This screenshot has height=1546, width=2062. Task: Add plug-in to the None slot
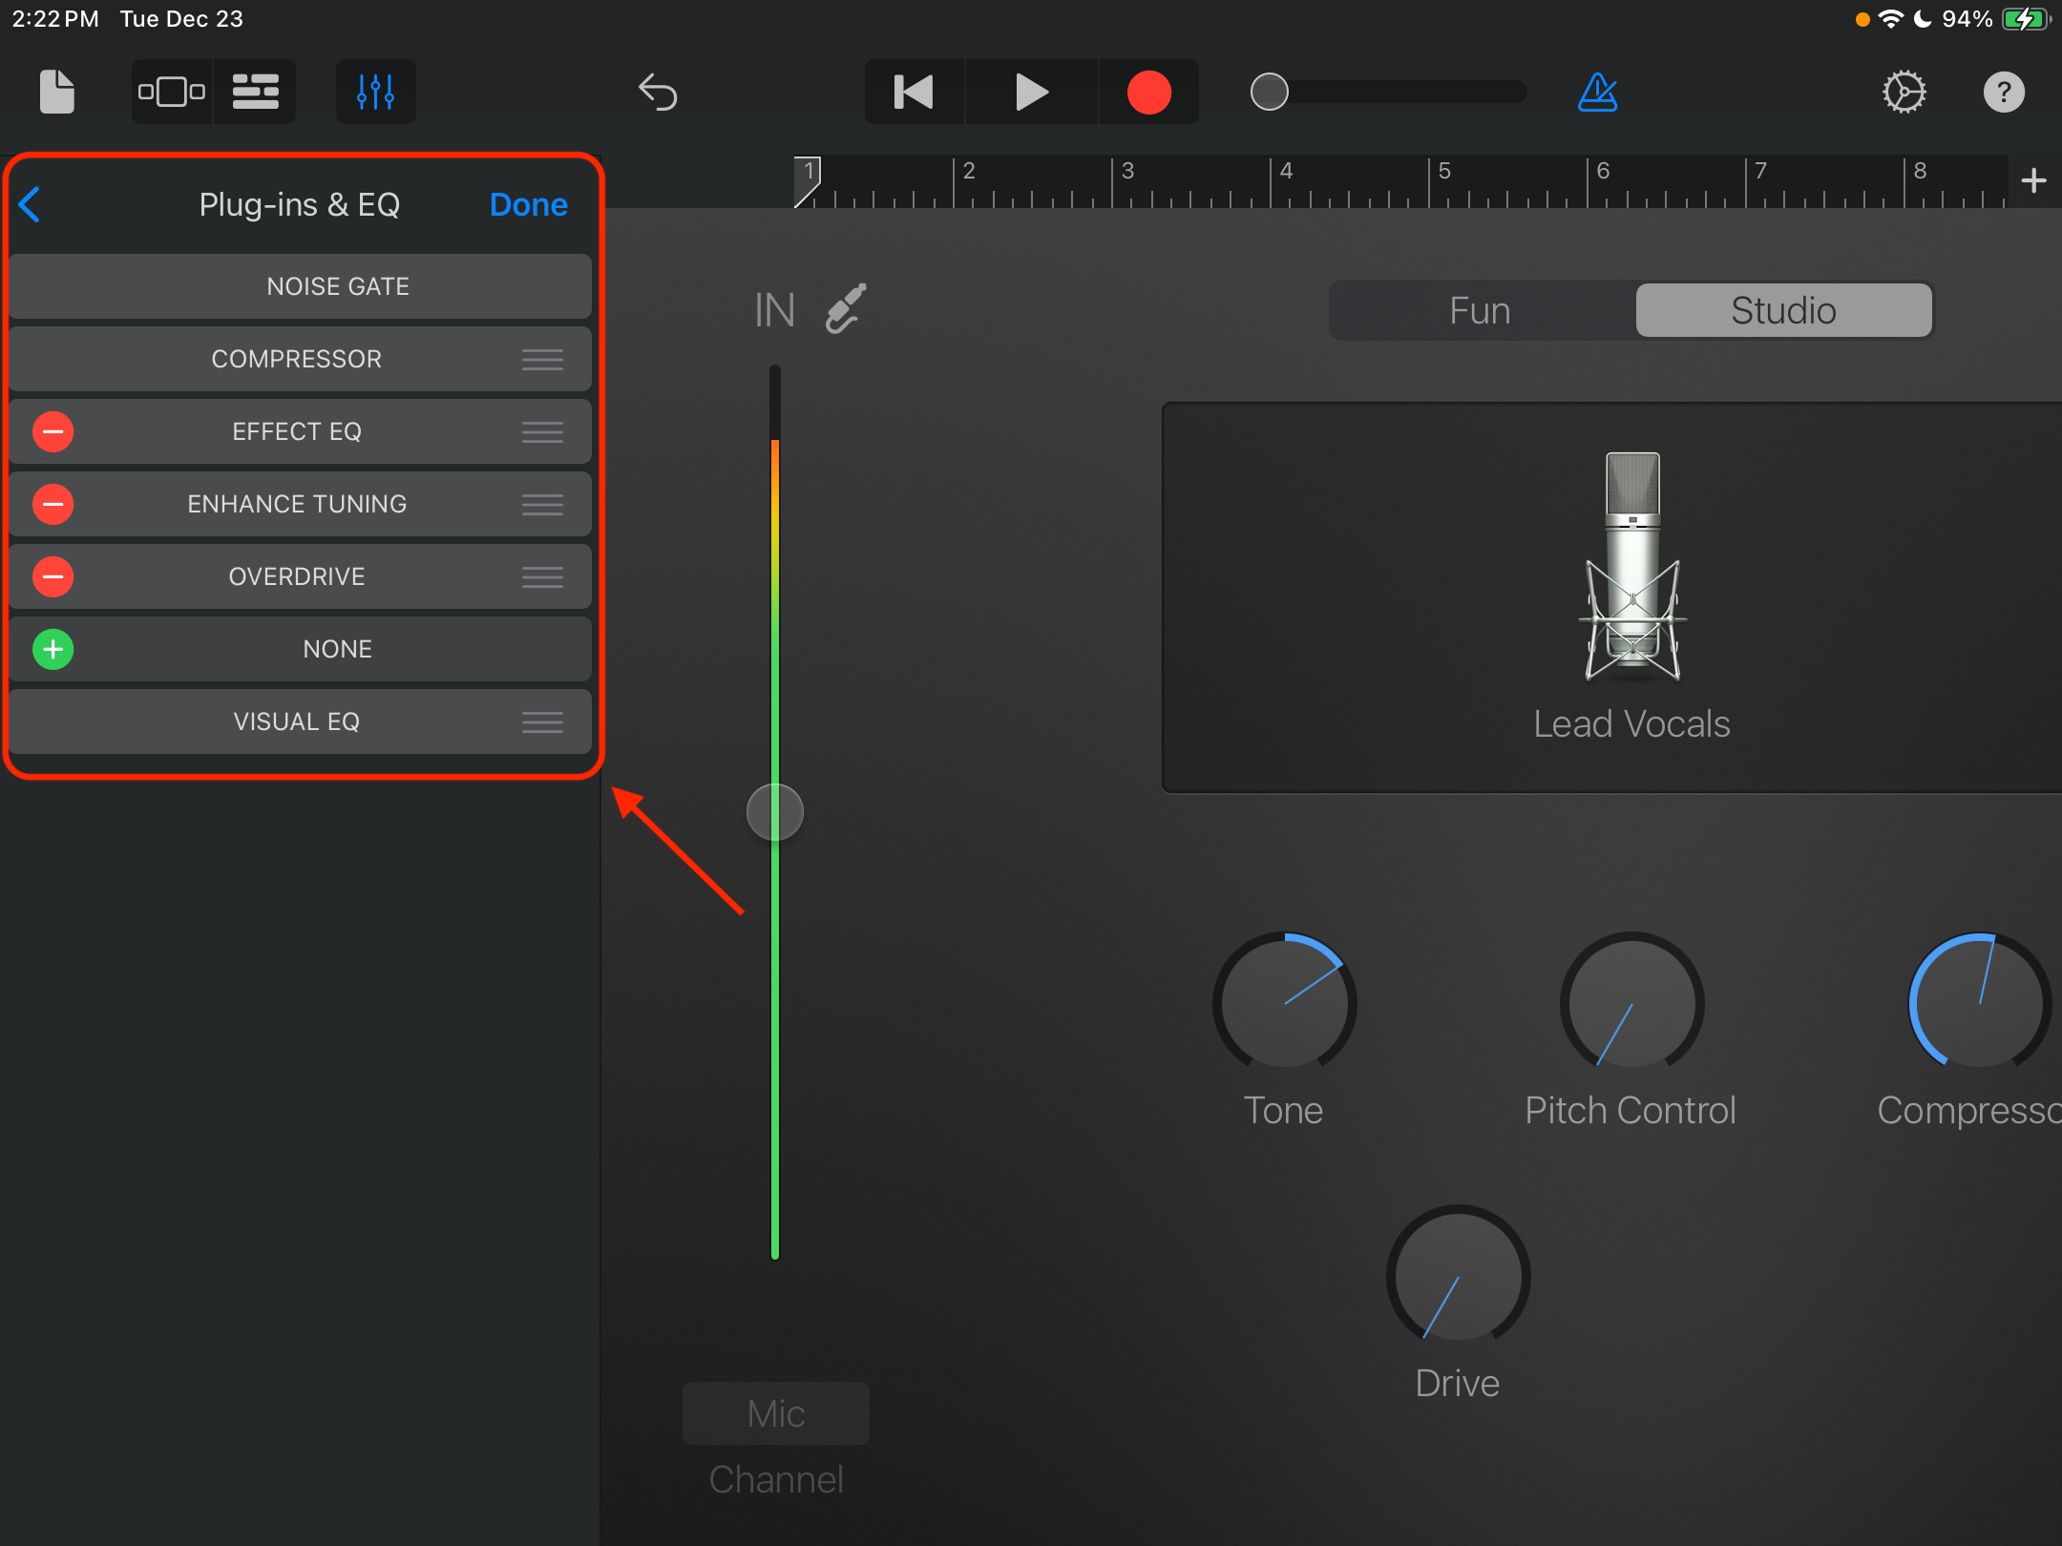coord(53,649)
